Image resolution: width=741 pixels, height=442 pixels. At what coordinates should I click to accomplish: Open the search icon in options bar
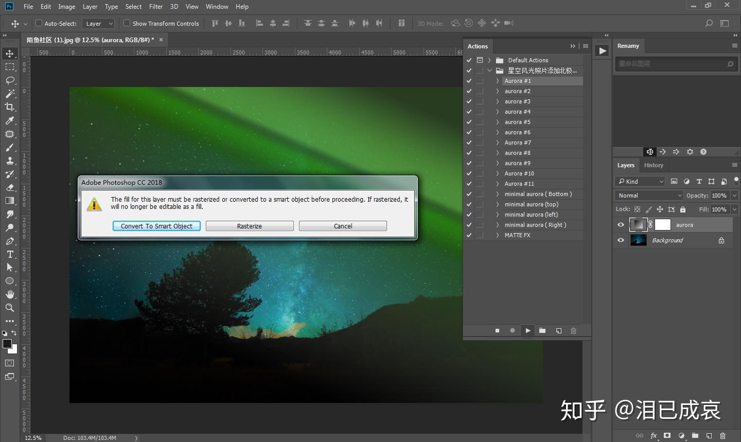pos(709,23)
